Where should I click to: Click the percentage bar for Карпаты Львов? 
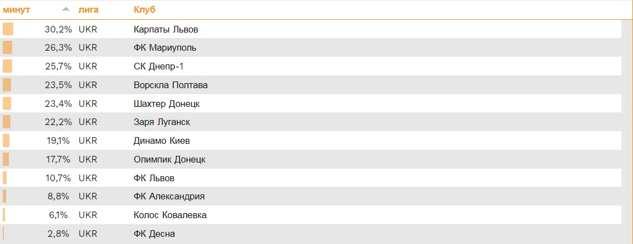click(x=8, y=29)
